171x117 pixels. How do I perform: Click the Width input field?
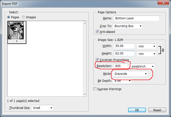(x=124, y=46)
